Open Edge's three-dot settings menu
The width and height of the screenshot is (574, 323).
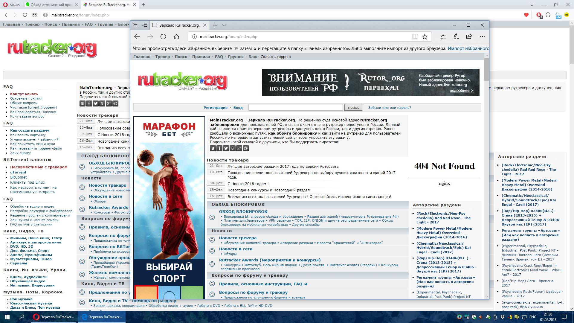482,36
